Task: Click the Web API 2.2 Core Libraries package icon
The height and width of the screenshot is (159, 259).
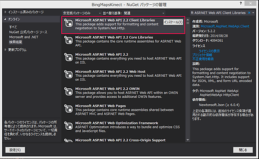Action: tap(68, 40)
